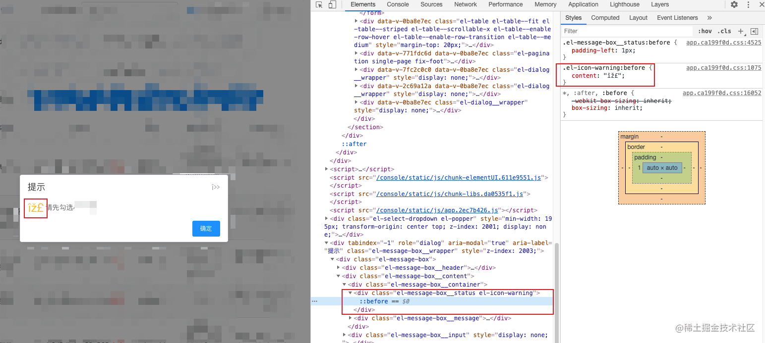Select the Computed sidebar tab

[605, 18]
